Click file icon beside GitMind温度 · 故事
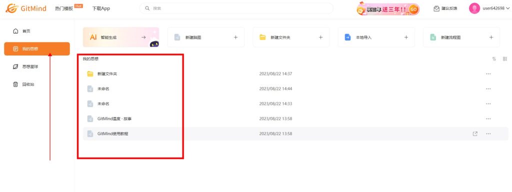The image size is (512, 192). 90,118
